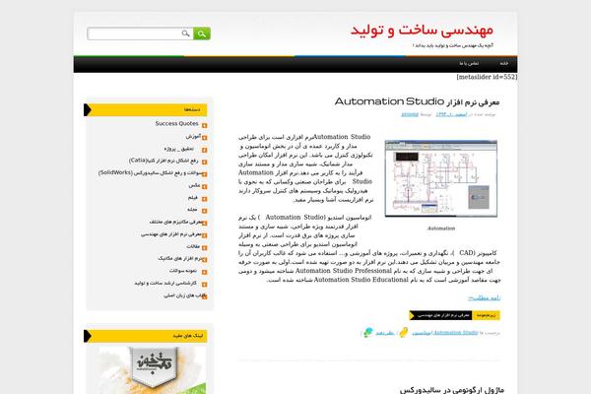This screenshot has height=394, width=591.
Task: Click the orange bullet beside مجله category
Action: point(204,211)
